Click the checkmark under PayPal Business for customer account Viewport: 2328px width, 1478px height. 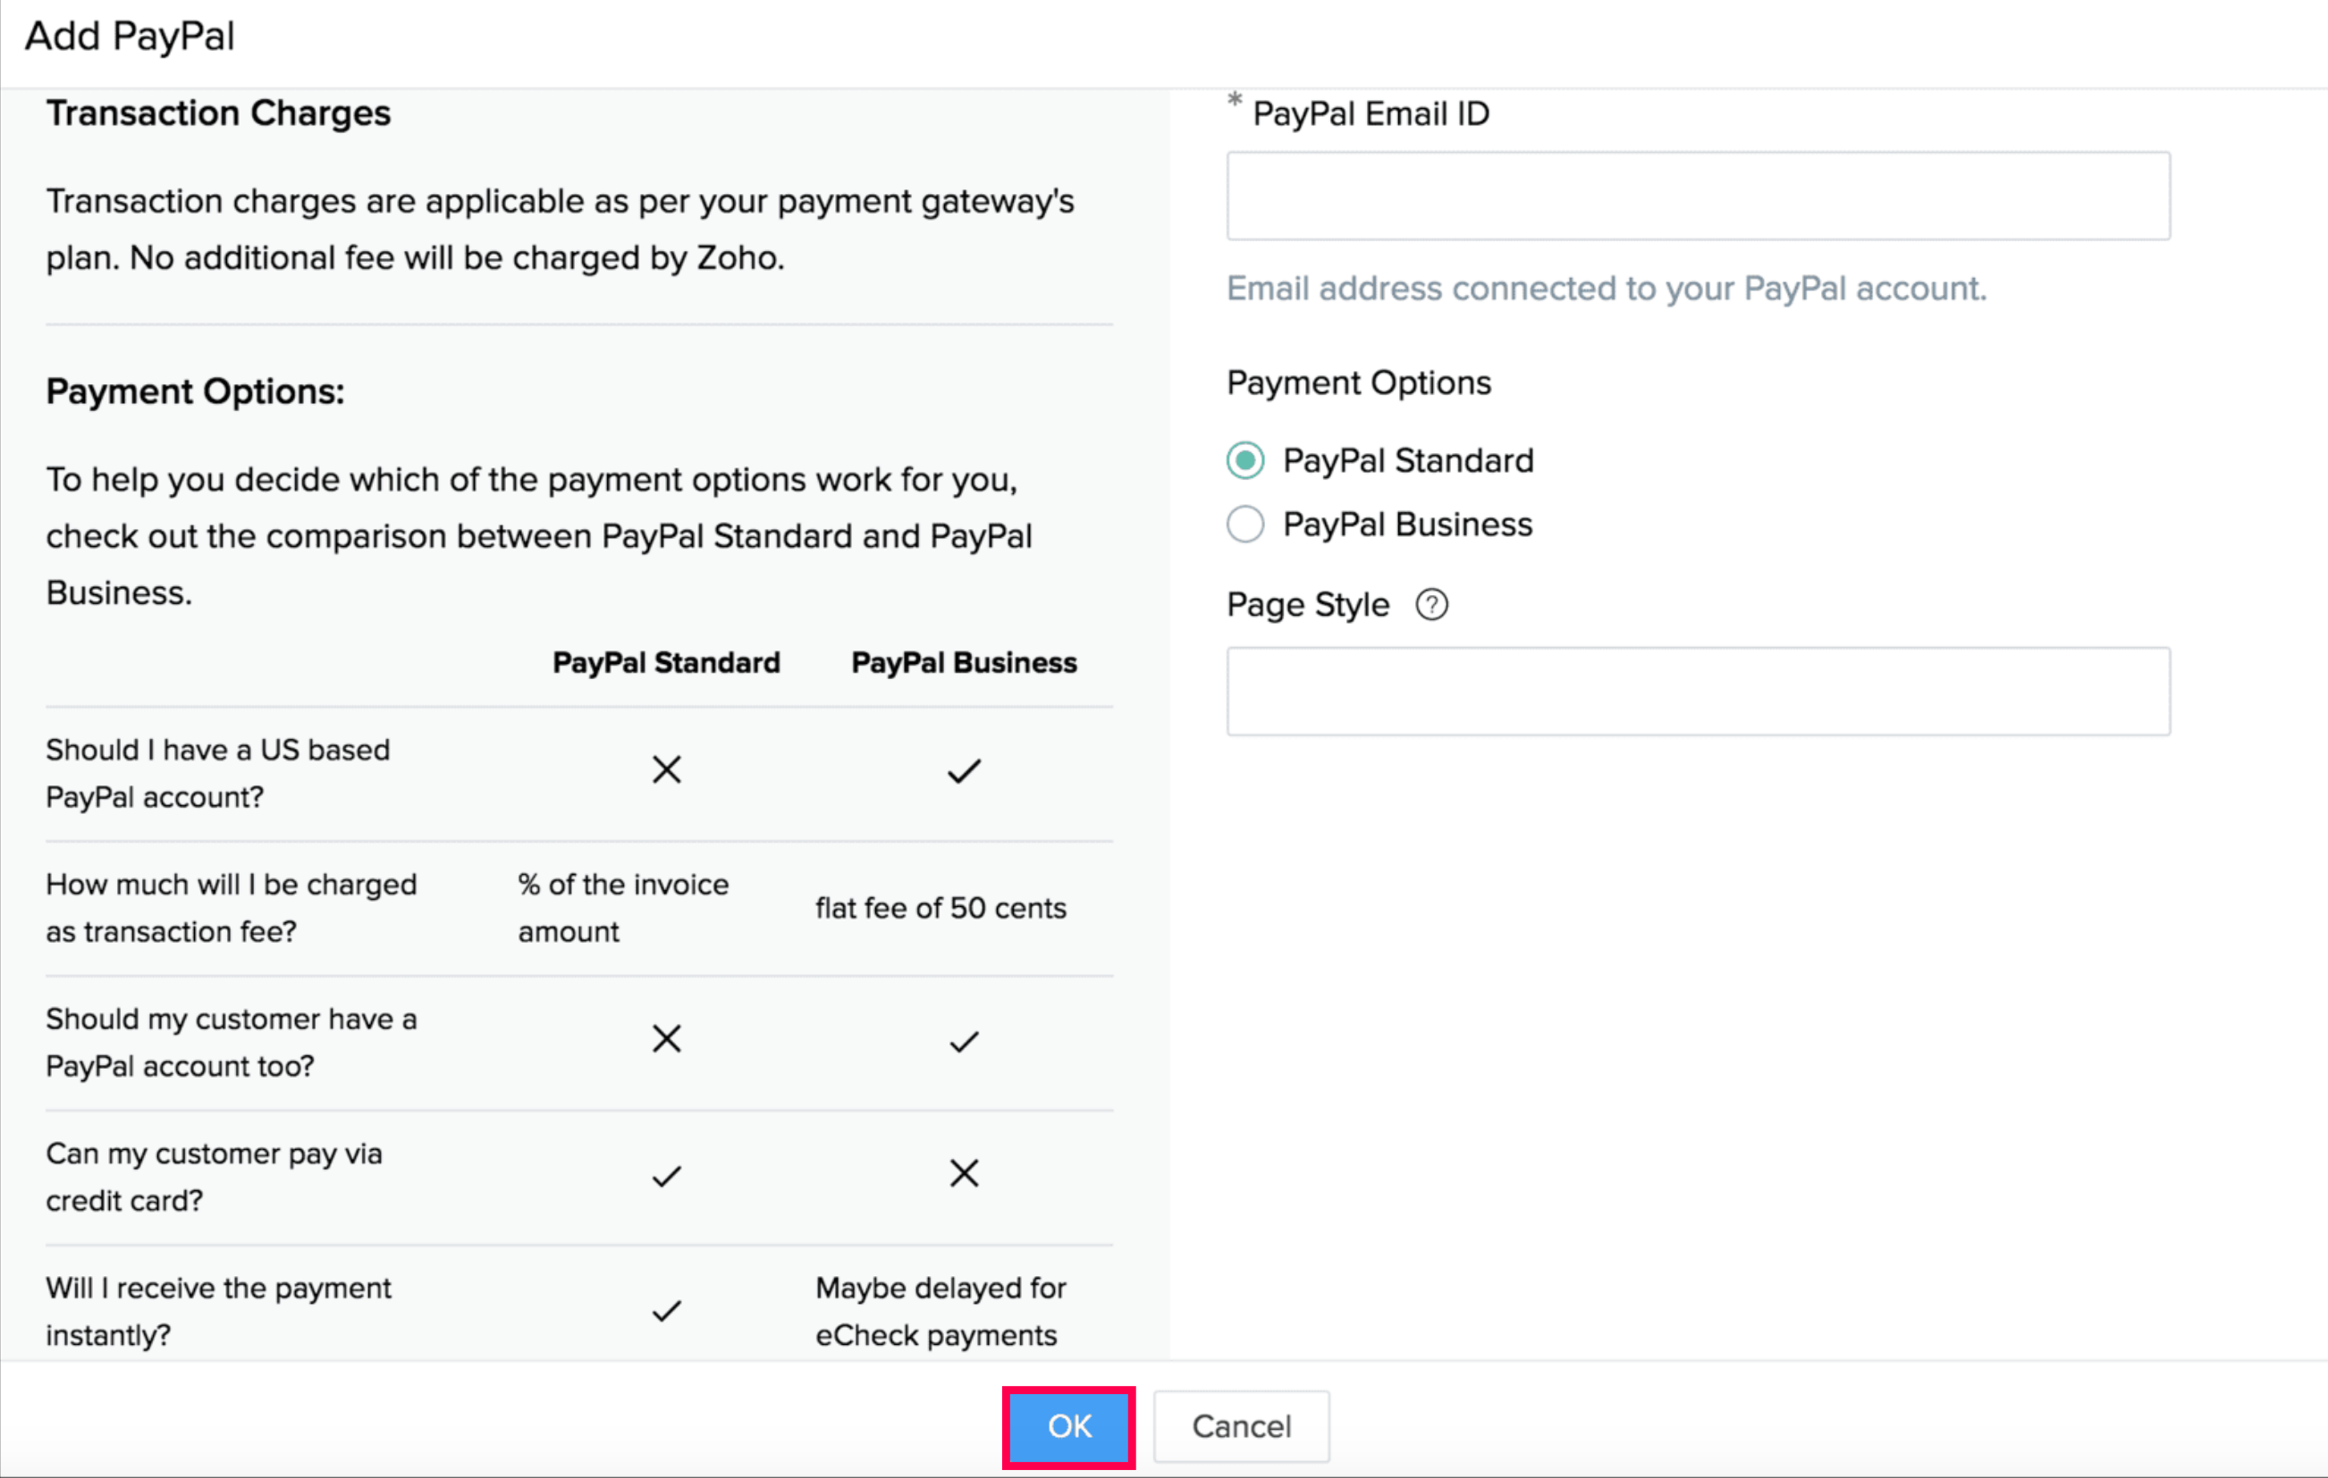click(x=964, y=1041)
